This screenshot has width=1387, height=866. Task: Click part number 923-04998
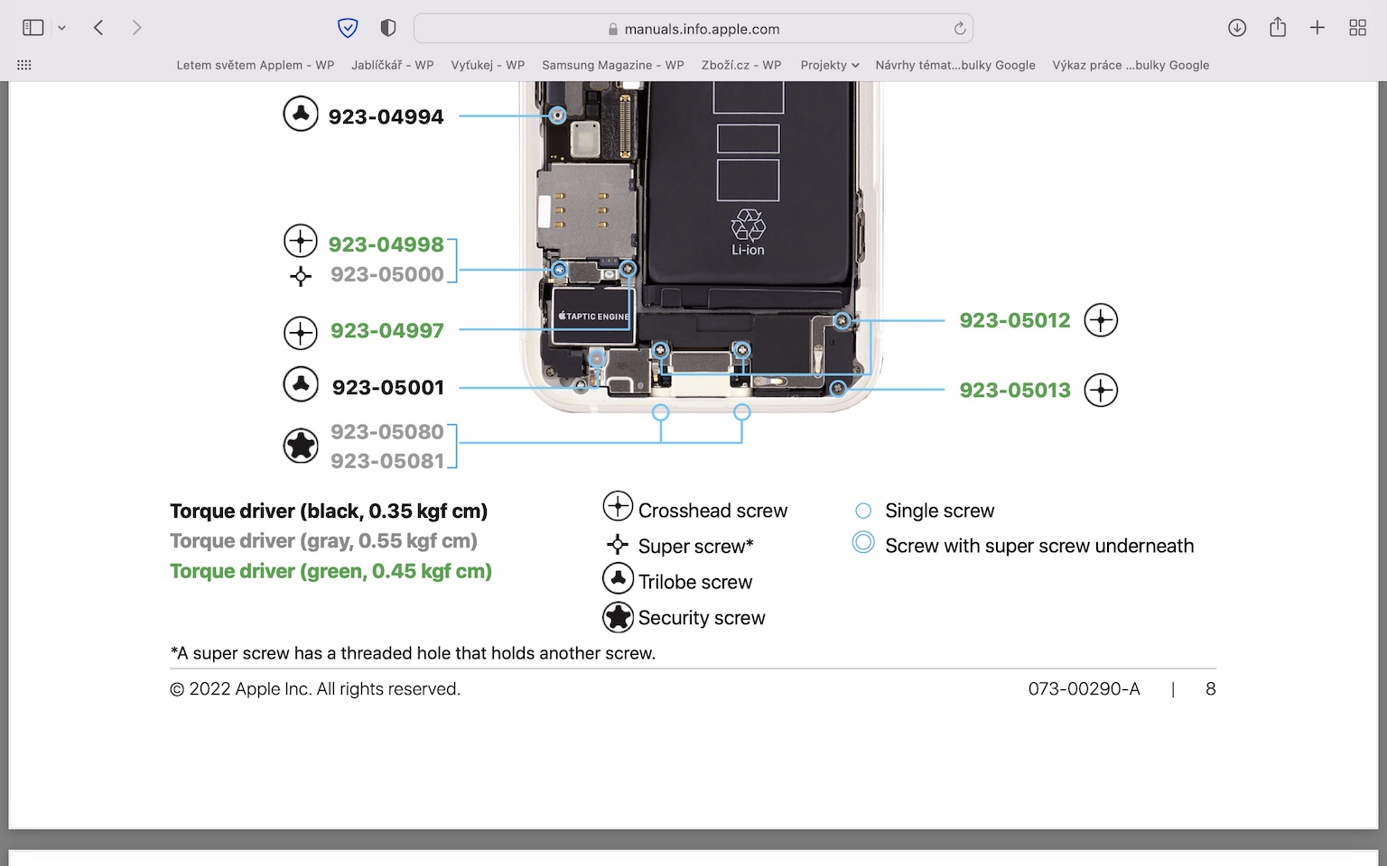point(386,244)
